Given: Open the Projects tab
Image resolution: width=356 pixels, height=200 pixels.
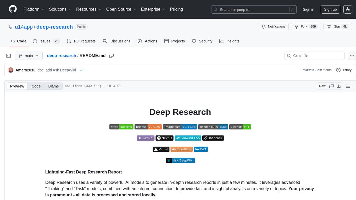Looking at the screenshot, I should pyautogui.click(x=175, y=41).
